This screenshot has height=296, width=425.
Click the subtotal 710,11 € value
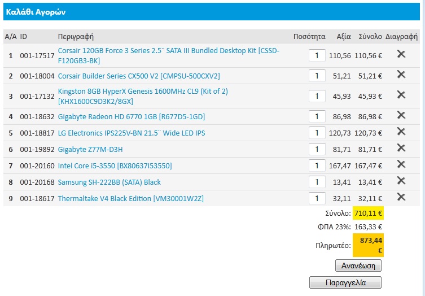coord(368,214)
